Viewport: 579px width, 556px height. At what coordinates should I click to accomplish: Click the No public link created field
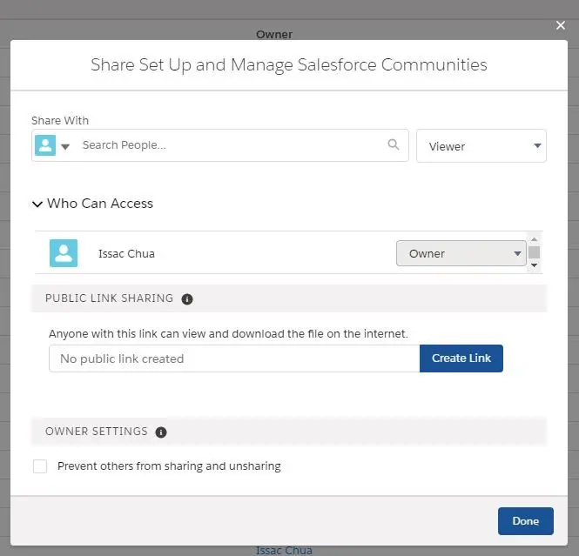[x=234, y=358]
